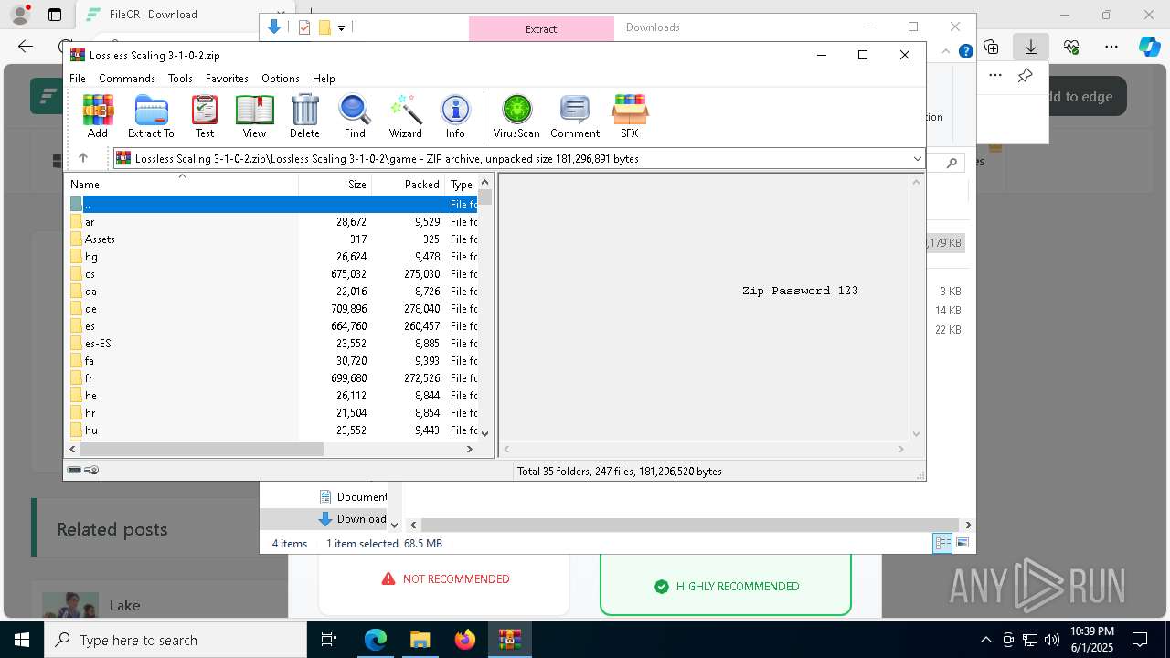Select the 'Assets' folder
This screenshot has height=658, width=1170.
[x=272, y=239]
